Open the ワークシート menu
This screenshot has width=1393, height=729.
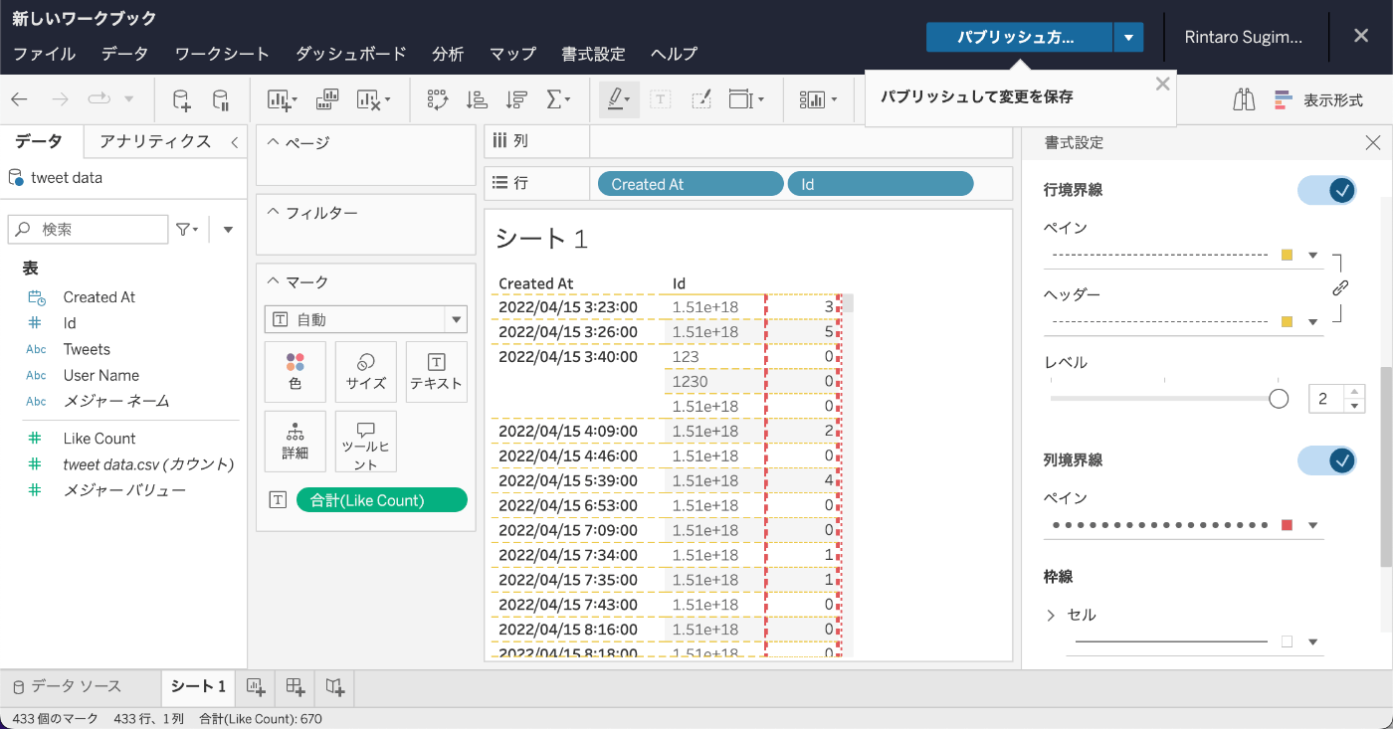click(222, 54)
